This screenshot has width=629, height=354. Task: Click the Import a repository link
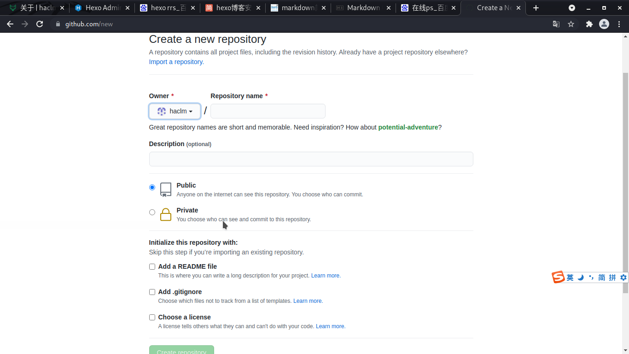[176, 62]
